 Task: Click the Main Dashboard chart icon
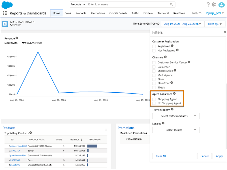coord(5,24)
